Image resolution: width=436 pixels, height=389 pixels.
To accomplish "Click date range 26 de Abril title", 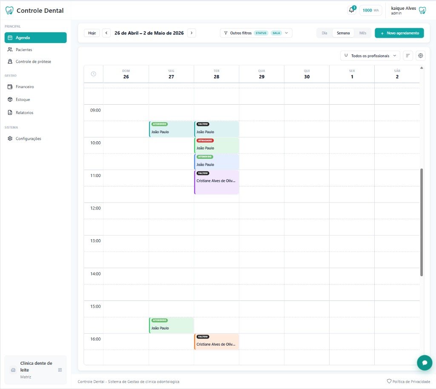I will tap(149, 33).
